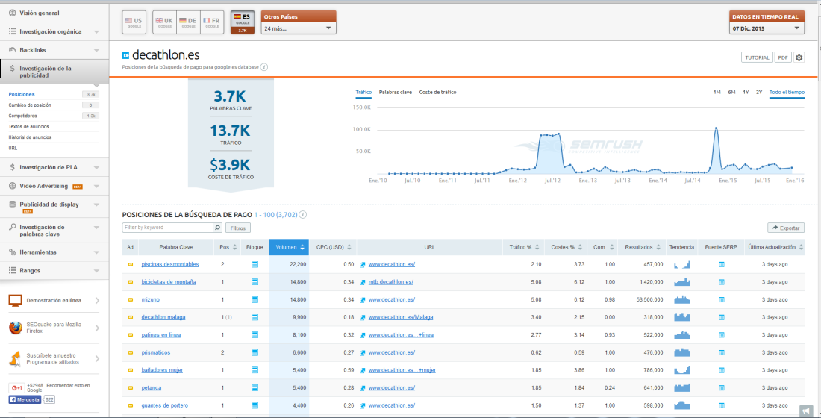Select the UK Google database
Viewport: 821px width, 418px height.
click(164, 22)
